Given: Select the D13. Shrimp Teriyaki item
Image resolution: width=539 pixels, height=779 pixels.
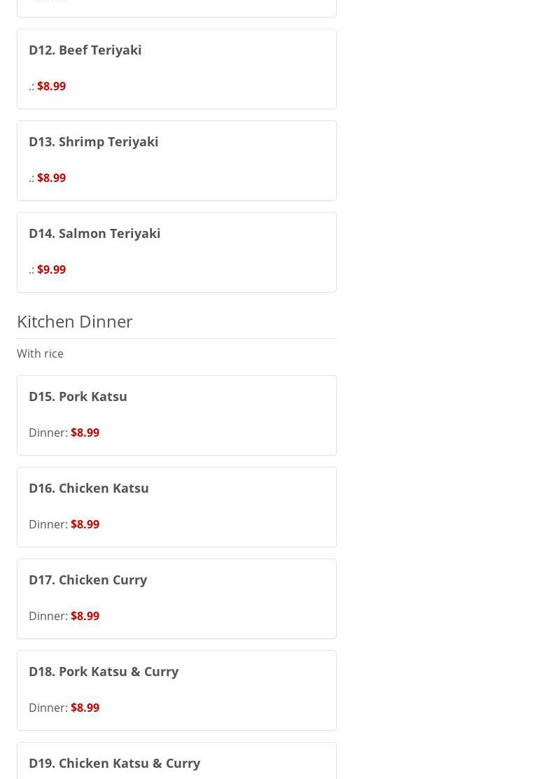Looking at the screenshot, I should (x=94, y=142).
